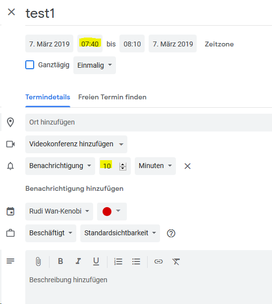Click Benachrichtigung hinzufügen link
This screenshot has width=272, height=304.
pos(74,188)
